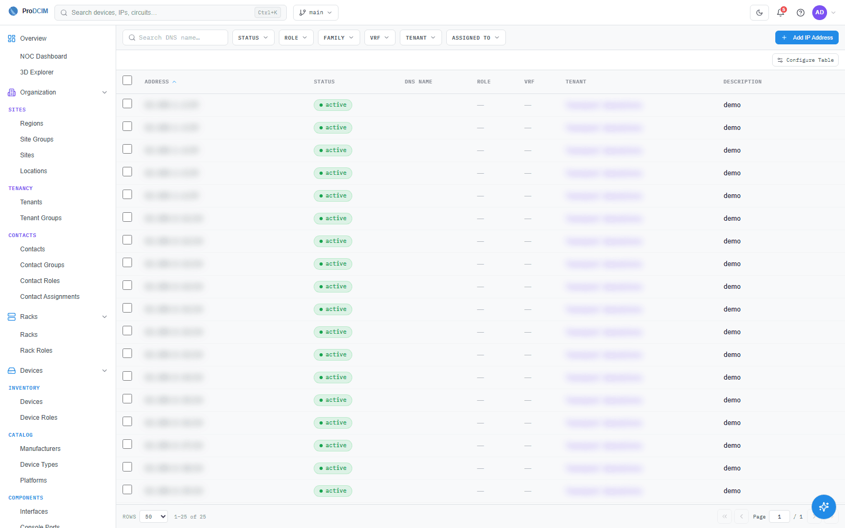This screenshot has height=528, width=845.
Task: Open Tenants in sidebar
Action: [x=31, y=202]
